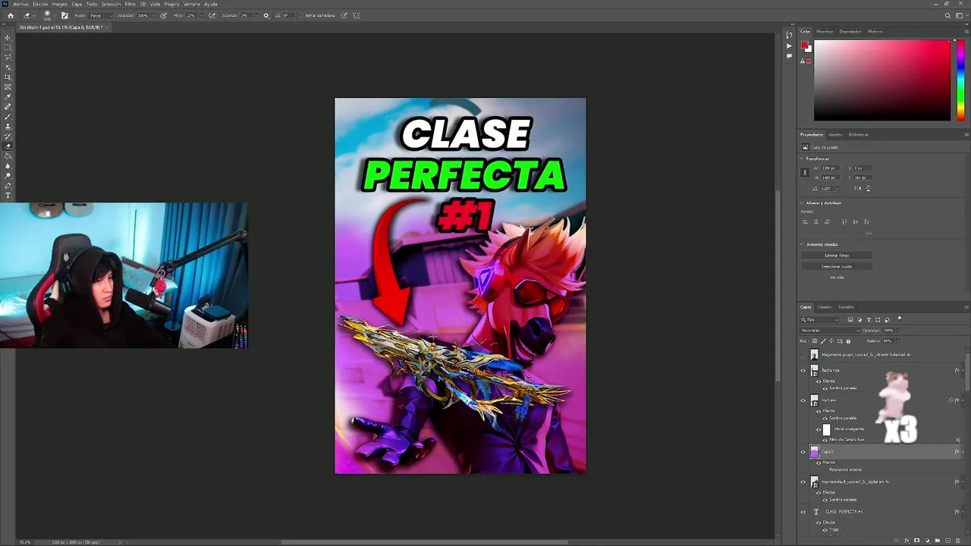The image size is (971, 546).
Task: Open the layer blending mode dropdown
Action: (831, 331)
